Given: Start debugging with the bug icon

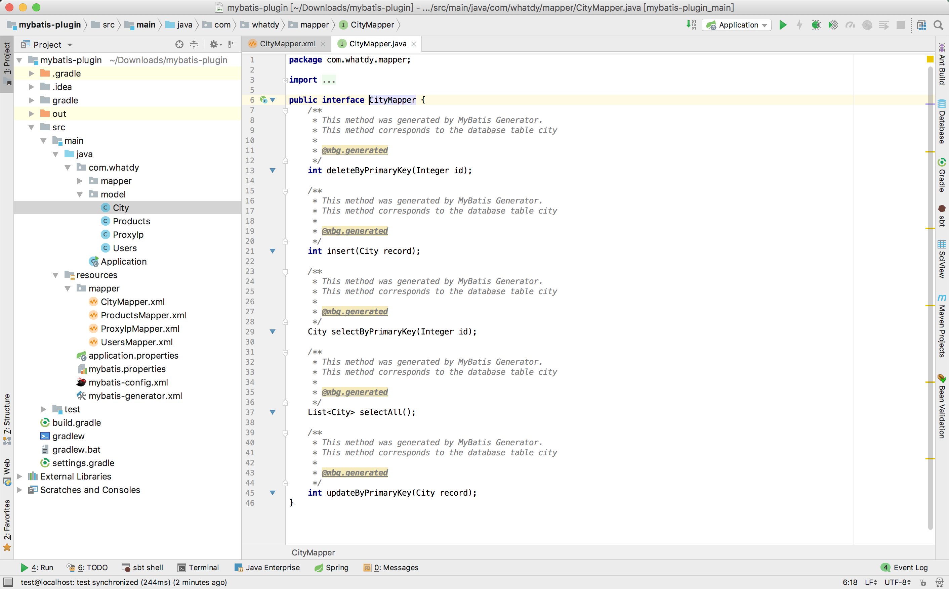Looking at the screenshot, I should (x=816, y=25).
